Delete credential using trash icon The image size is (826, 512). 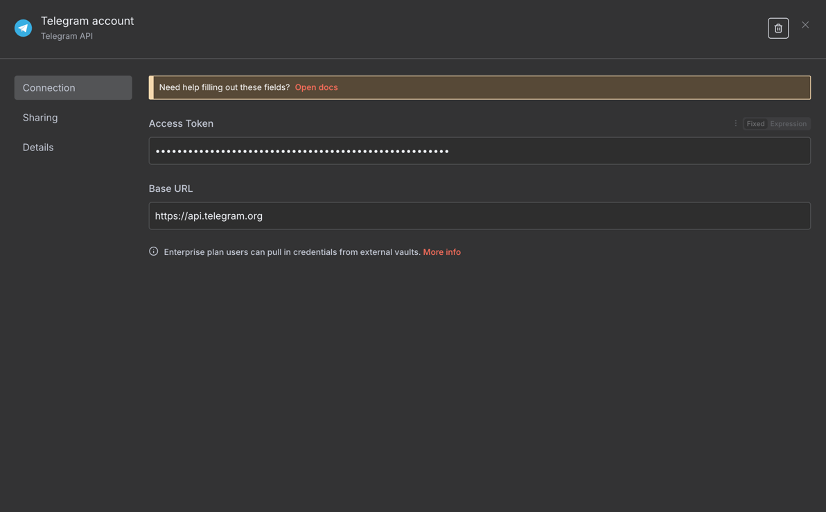778,28
